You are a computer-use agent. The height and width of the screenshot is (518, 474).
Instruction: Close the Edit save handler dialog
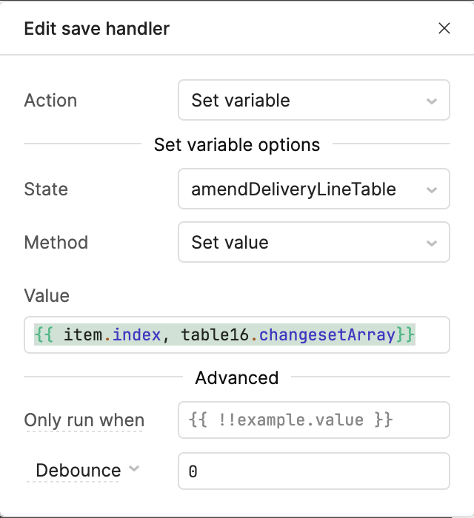pyautogui.click(x=444, y=29)
